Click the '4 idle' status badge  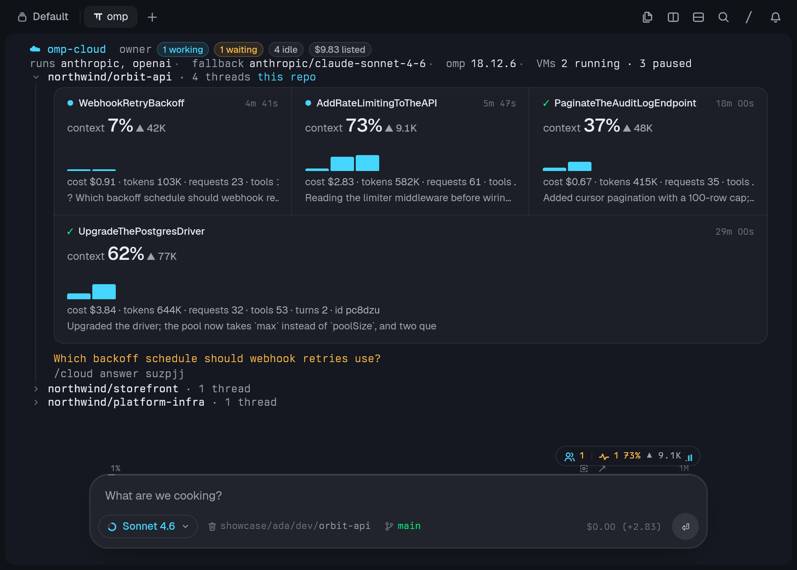(x=286, y=49)
